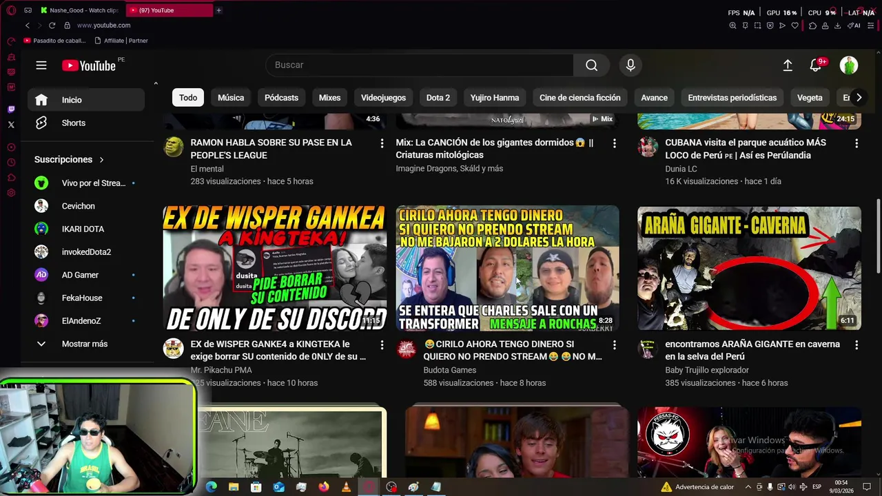Filter feed by Música chip
The height and width of the screenshot is (496, 882).
(231, 98)
